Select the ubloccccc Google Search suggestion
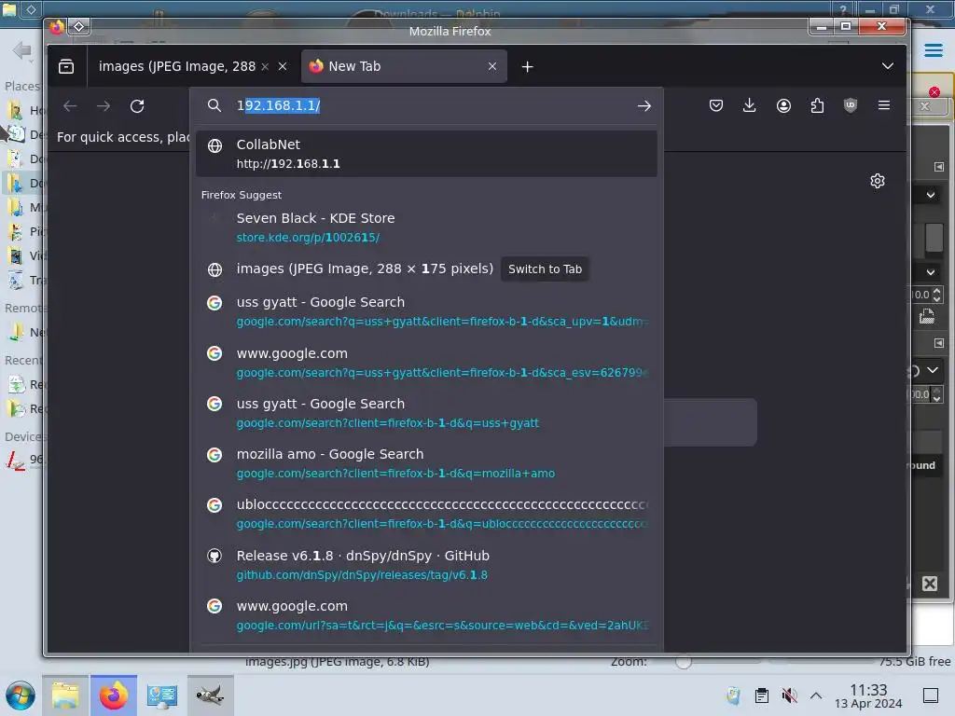The height and width of the screenshot is (716, 955). point(426,514)
